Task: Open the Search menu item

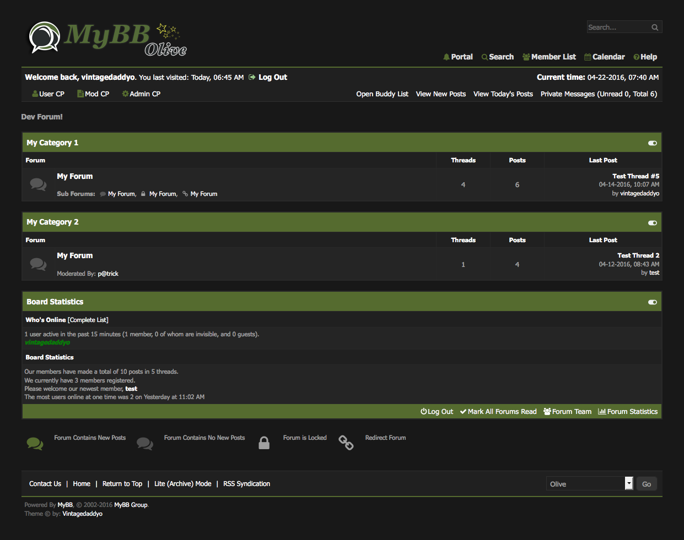Action: [x=501, y=57]
